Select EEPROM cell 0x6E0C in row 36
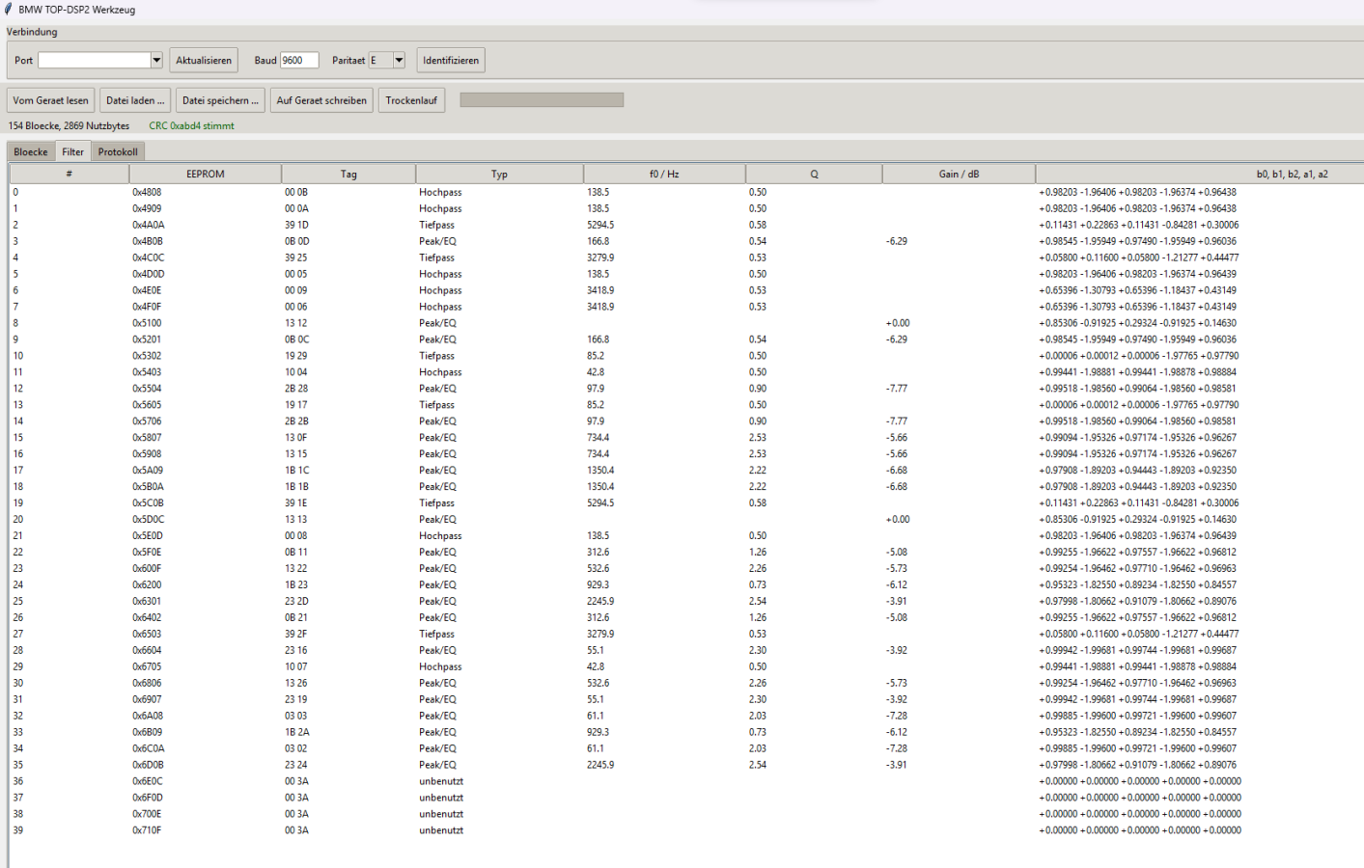This screenshot has width=1364, height=868. tap(148, 782)
